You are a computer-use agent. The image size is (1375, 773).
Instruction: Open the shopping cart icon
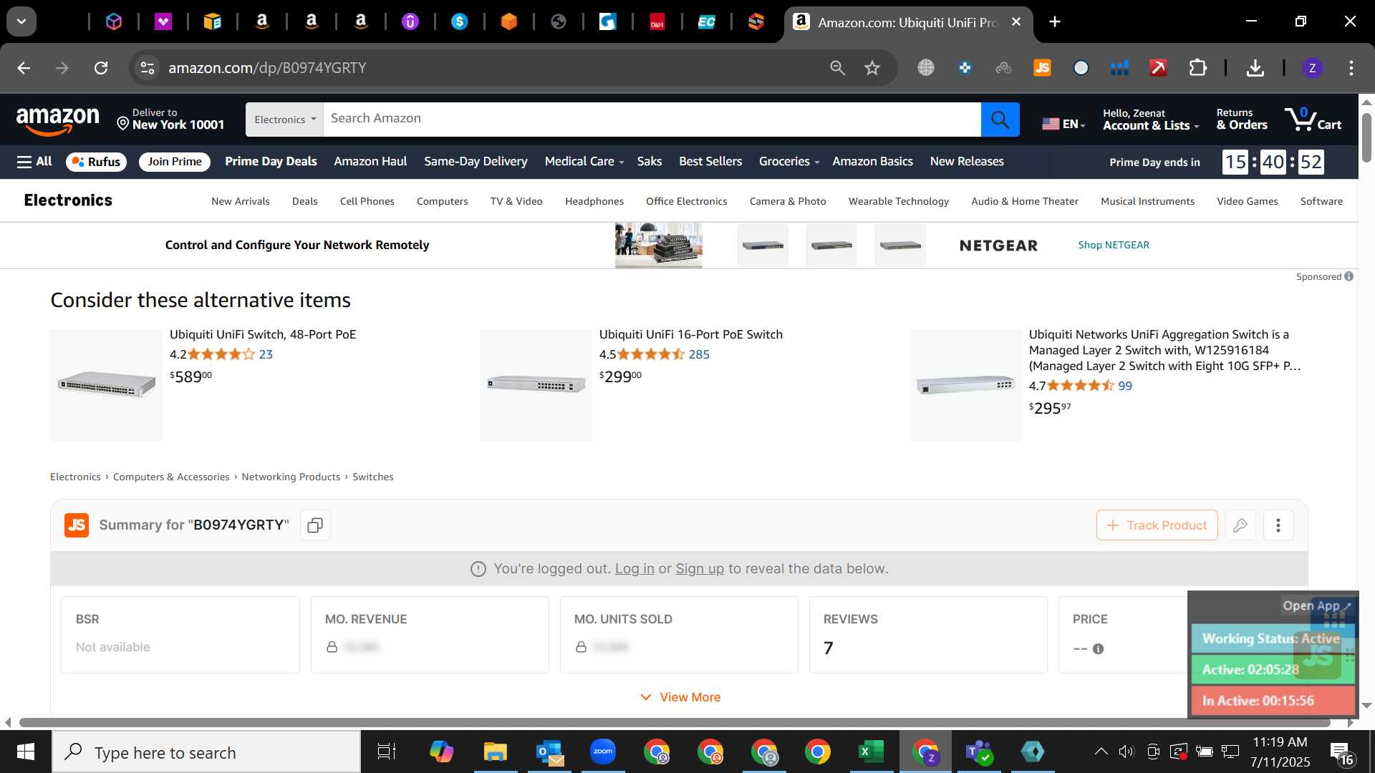point(1313,120)
